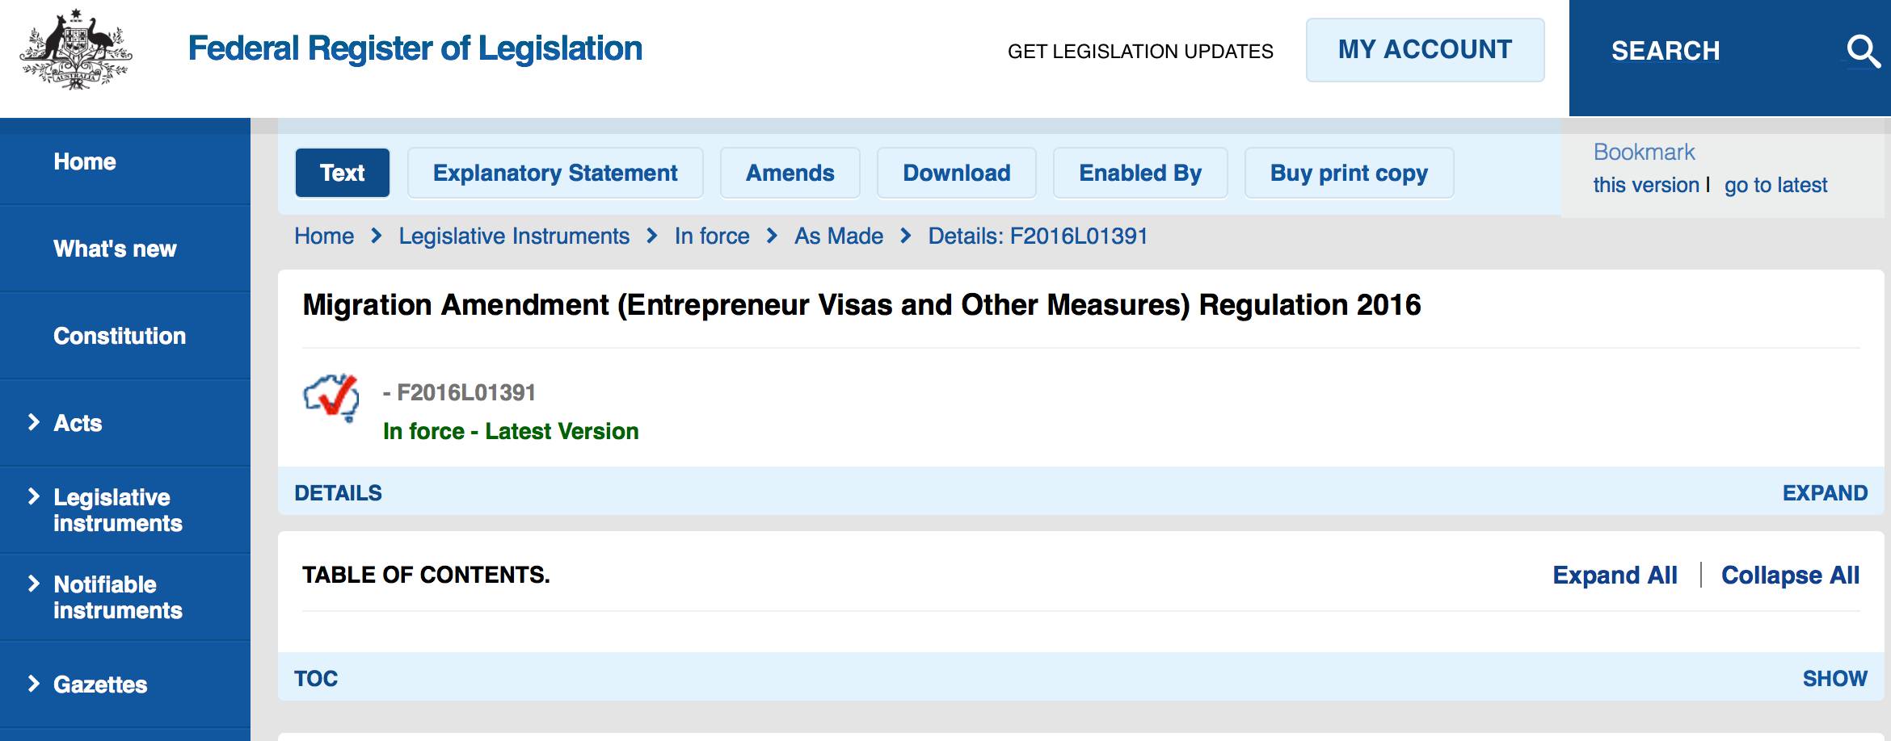Image resolution: width=1891 pixels, height=741 pixels.
Task: Click Expand All in table of contents
Action: [x=1615, y=575]
